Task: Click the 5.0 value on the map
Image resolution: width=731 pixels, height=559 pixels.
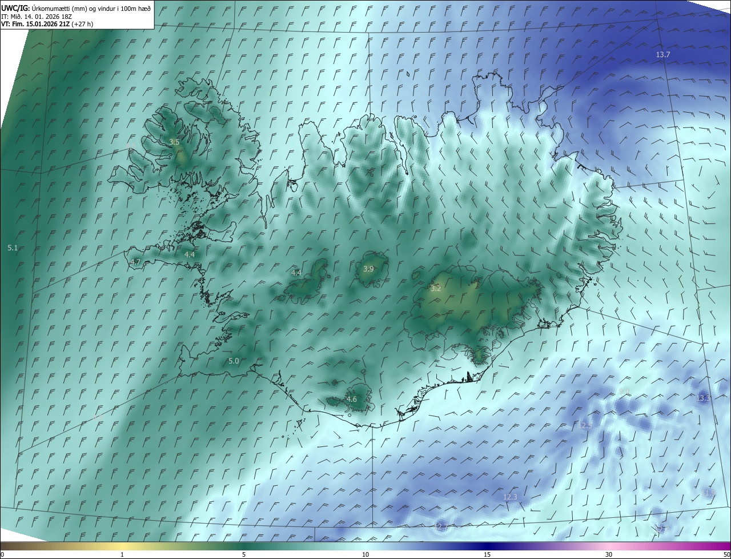Action: point(234,361)
